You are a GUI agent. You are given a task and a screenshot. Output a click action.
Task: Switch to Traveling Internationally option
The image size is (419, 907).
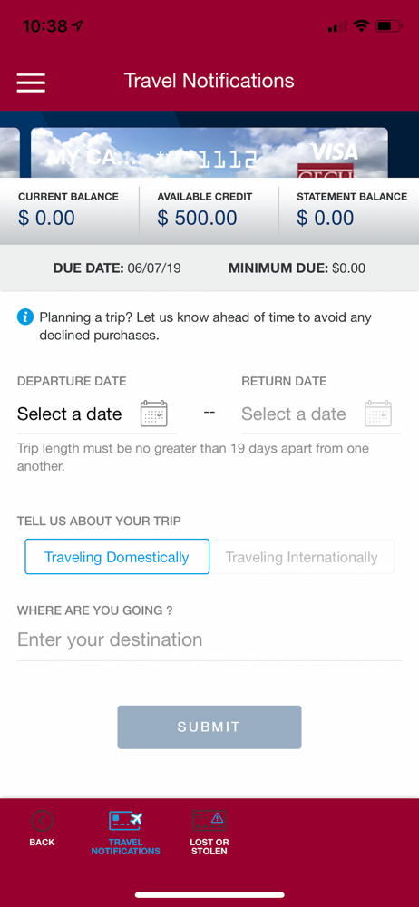click(301, 557)
